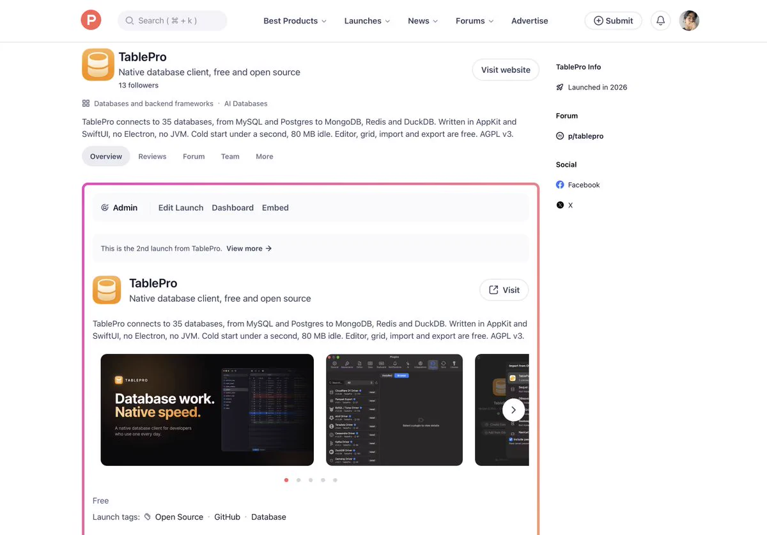This screenshot has height=535, width=767.
Task: Open the p/tablepro forum link
Action: [585, 136]
